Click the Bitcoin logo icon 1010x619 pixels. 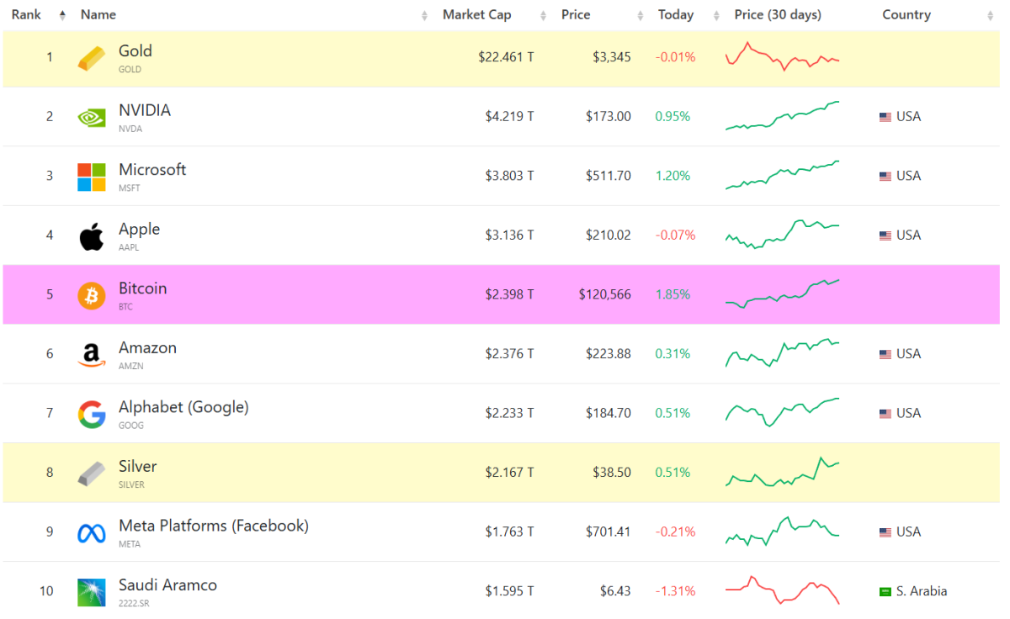point(92,296)
